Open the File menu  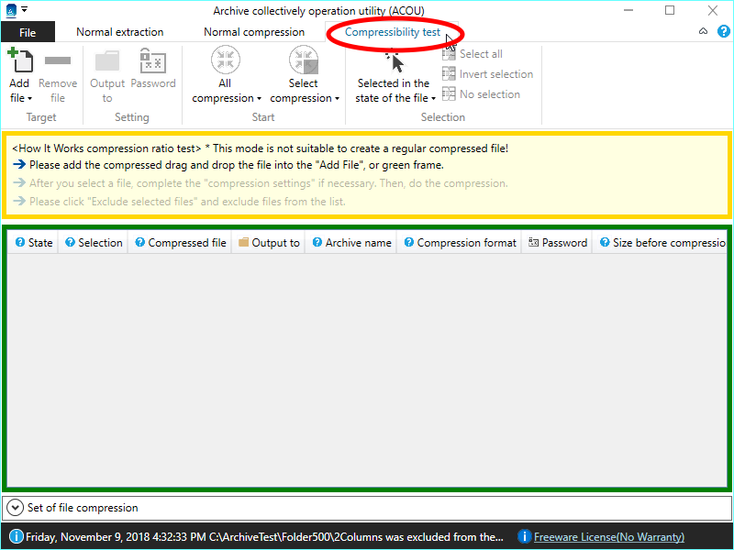point(28,32)
